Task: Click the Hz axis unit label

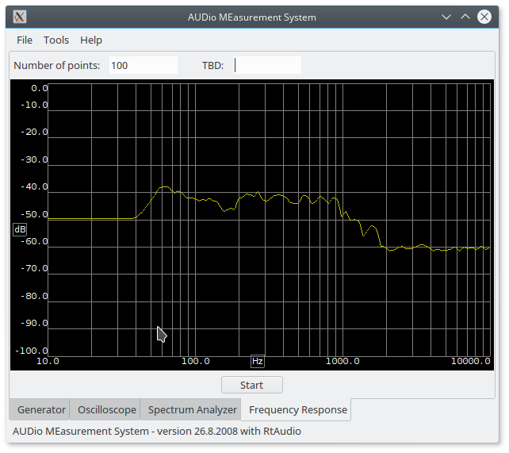Action: click(x=258, y=361)
